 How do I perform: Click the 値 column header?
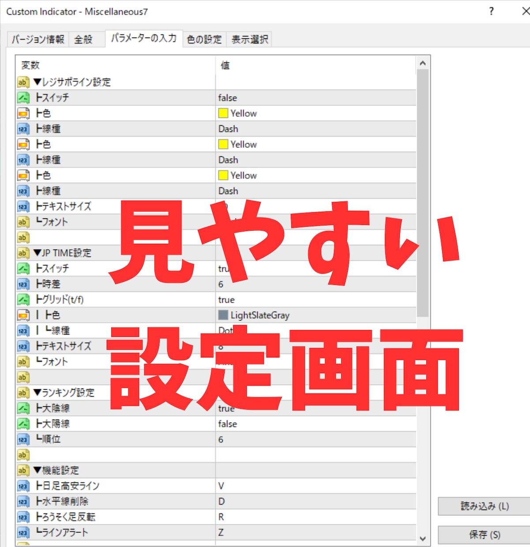click(x=316, y=65)
